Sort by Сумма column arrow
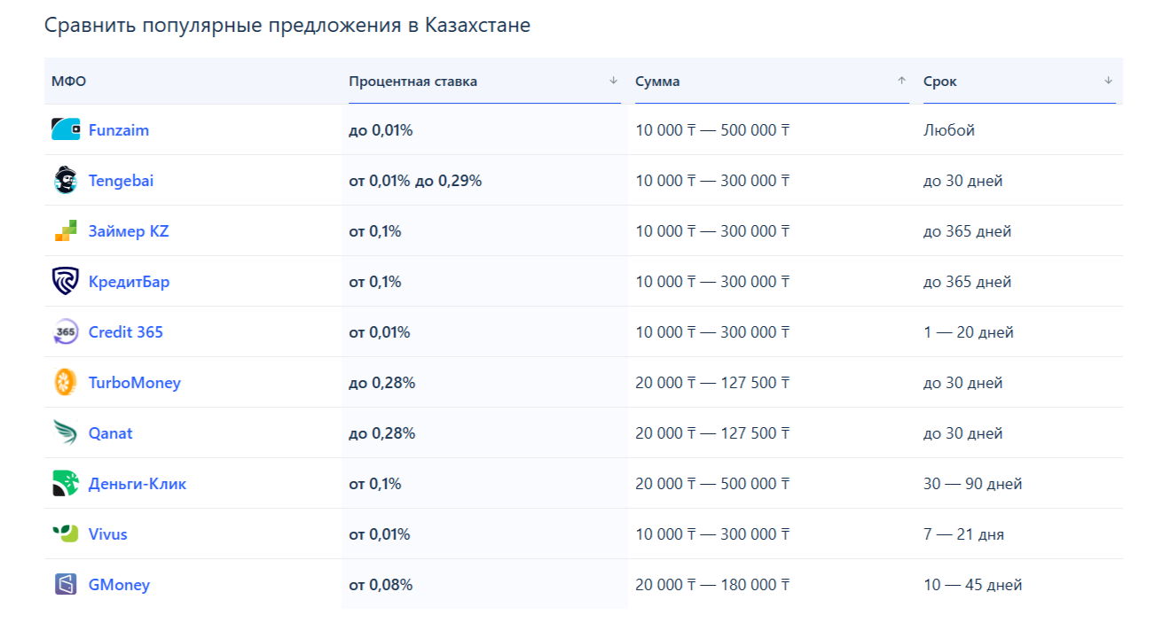This screenshot has width=1154, height=623. click(x=901, y=81)
